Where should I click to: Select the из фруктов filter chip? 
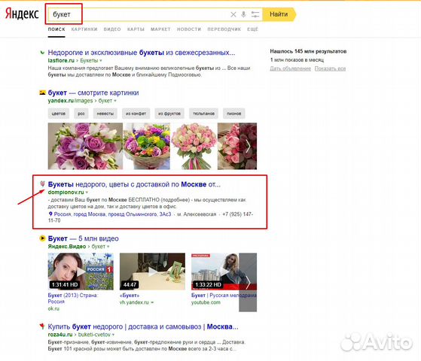169,114
